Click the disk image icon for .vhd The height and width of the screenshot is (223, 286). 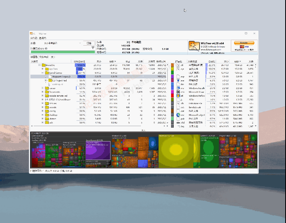178,122
